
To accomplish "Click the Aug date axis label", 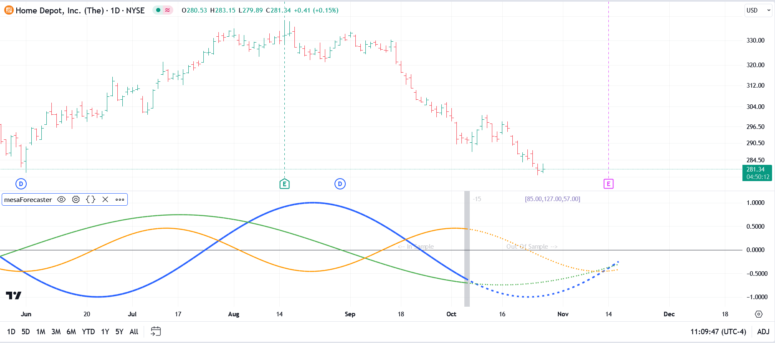I will click(x=233, y=314).
